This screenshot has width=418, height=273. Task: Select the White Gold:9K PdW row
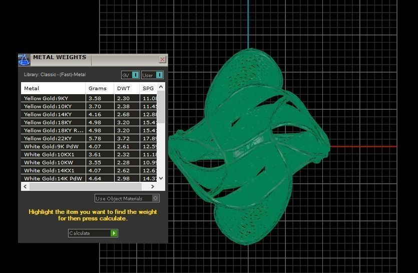(89, 146)
